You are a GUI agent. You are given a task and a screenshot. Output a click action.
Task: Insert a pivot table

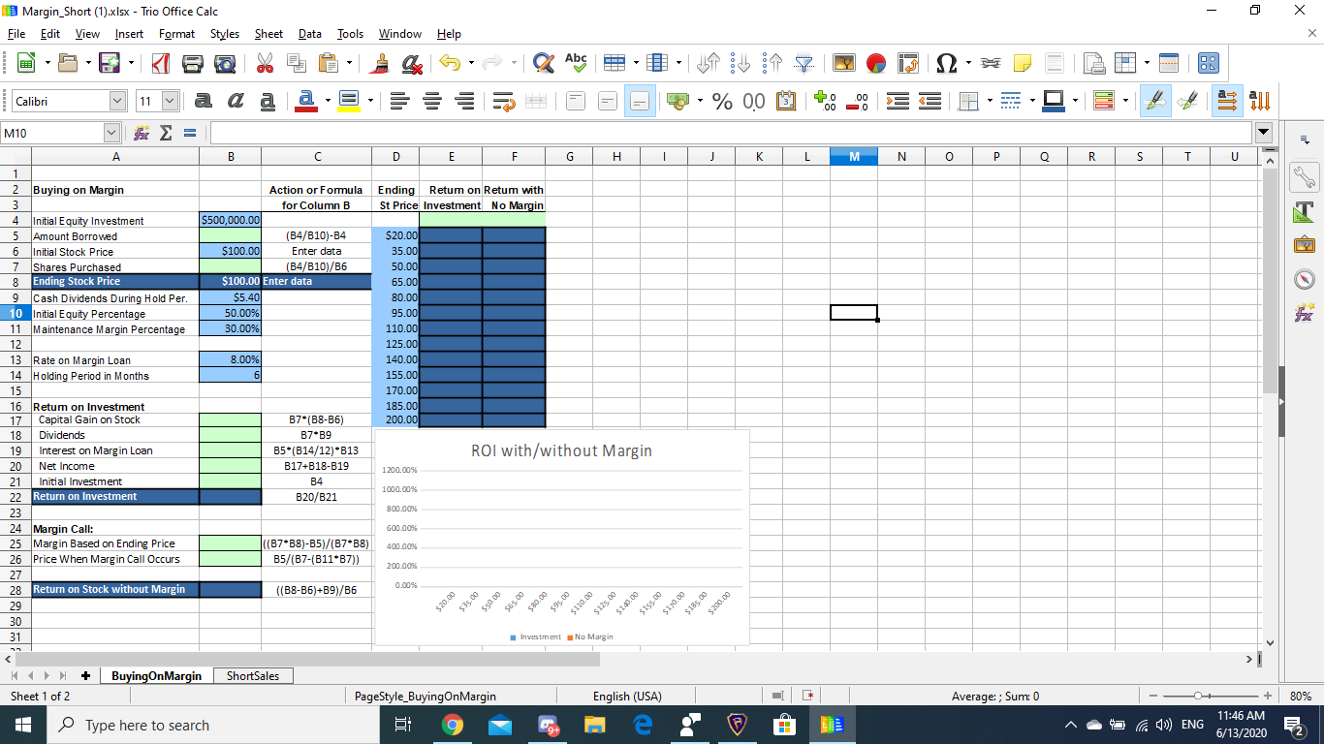(908, 63)
